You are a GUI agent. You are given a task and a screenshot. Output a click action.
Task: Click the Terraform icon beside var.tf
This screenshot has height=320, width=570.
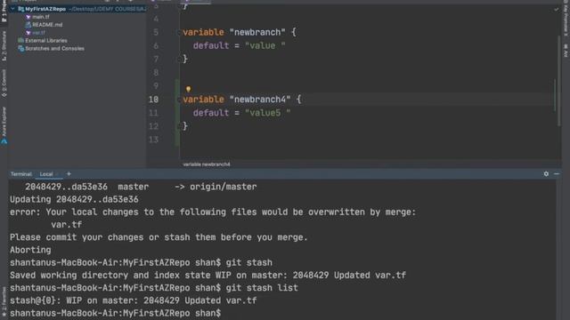pyautogui.click(x=28, y=33)
